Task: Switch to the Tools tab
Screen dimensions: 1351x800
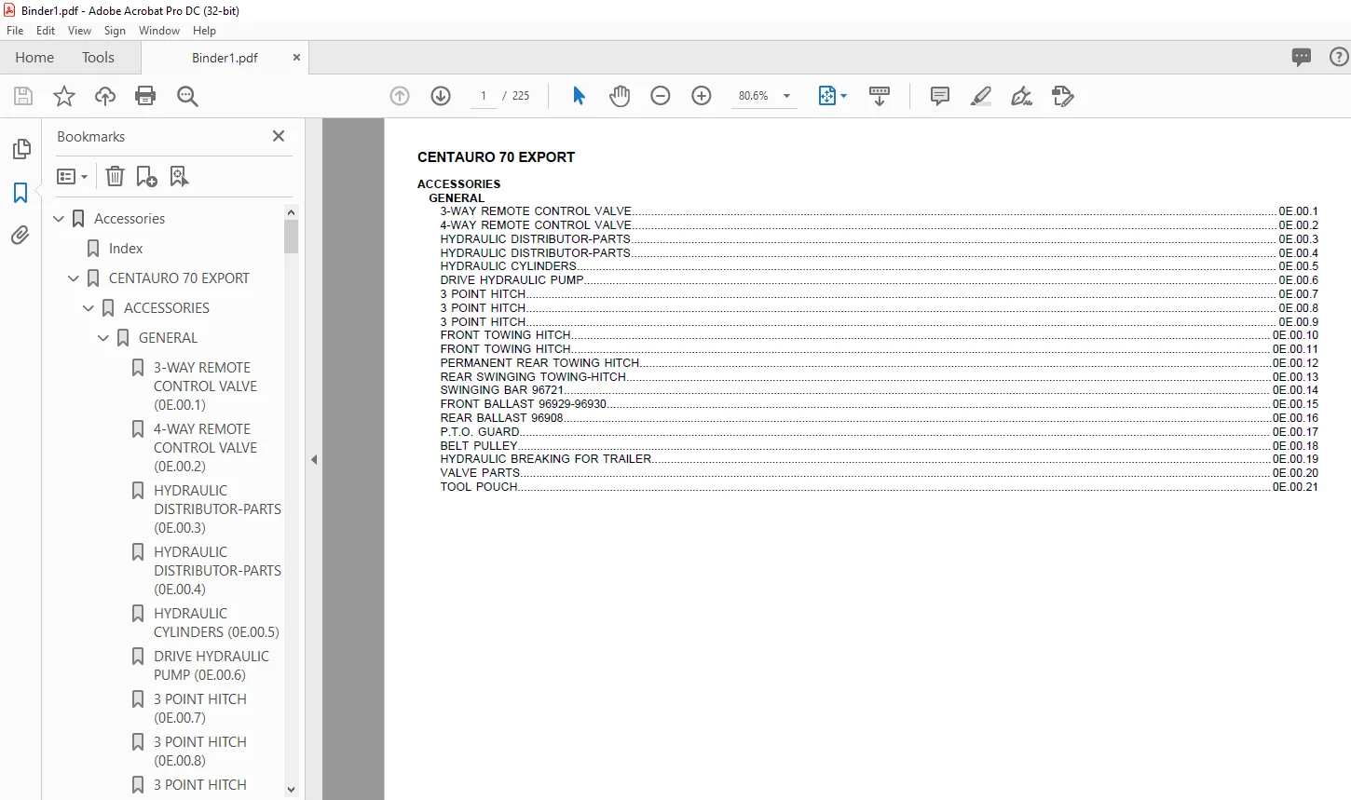Action: 98,58
